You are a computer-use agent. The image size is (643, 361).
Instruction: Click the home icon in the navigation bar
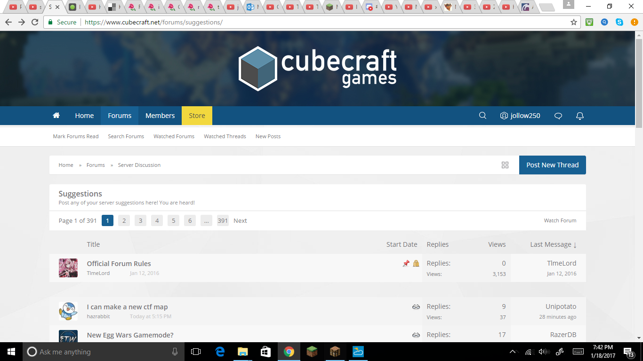(56, 116)
